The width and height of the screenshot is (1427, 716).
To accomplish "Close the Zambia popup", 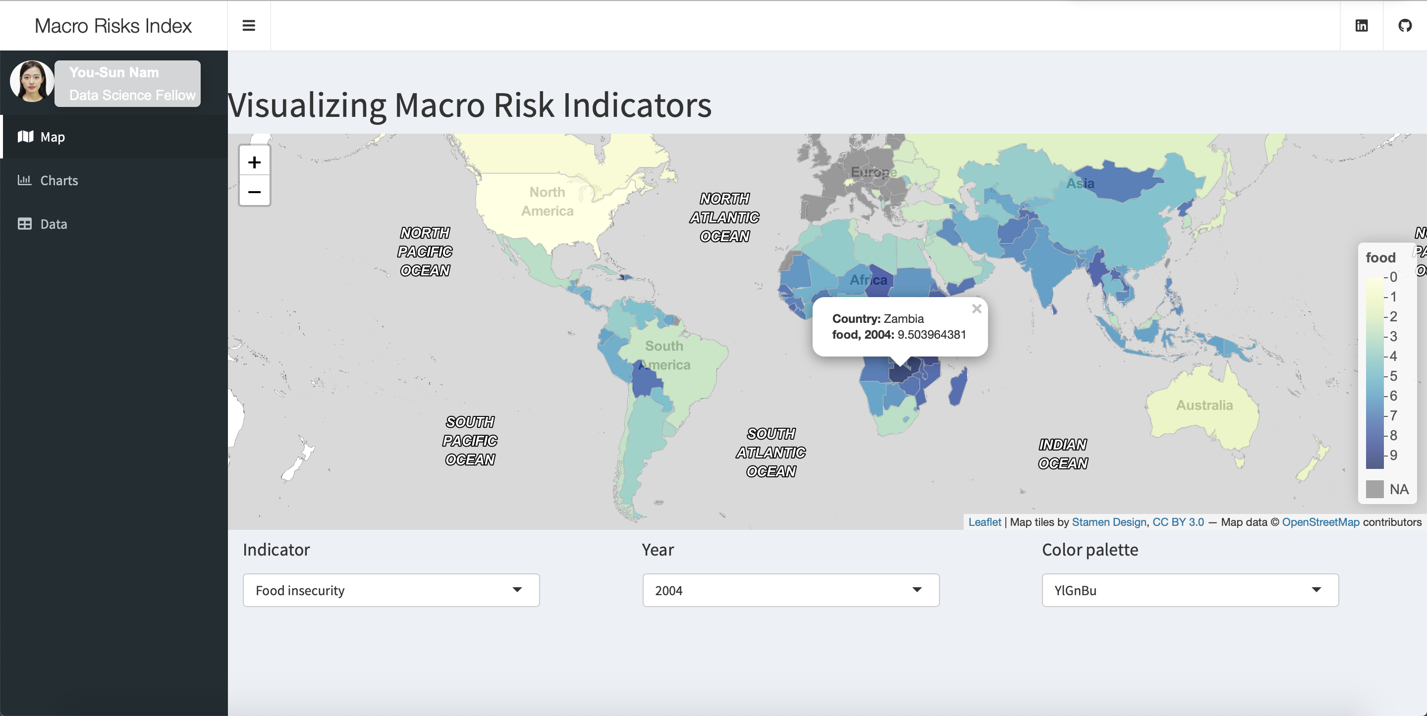I will pyautogui.click(x=976, y=308).
